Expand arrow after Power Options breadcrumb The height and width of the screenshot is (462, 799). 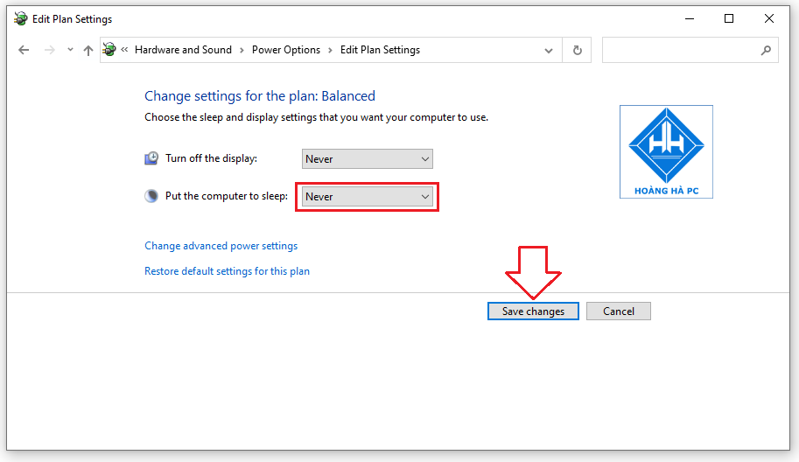click(330, 50)
